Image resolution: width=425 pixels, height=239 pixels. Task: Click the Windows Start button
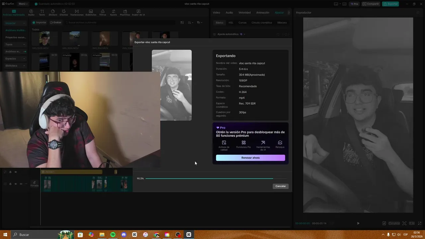(5, 235)
